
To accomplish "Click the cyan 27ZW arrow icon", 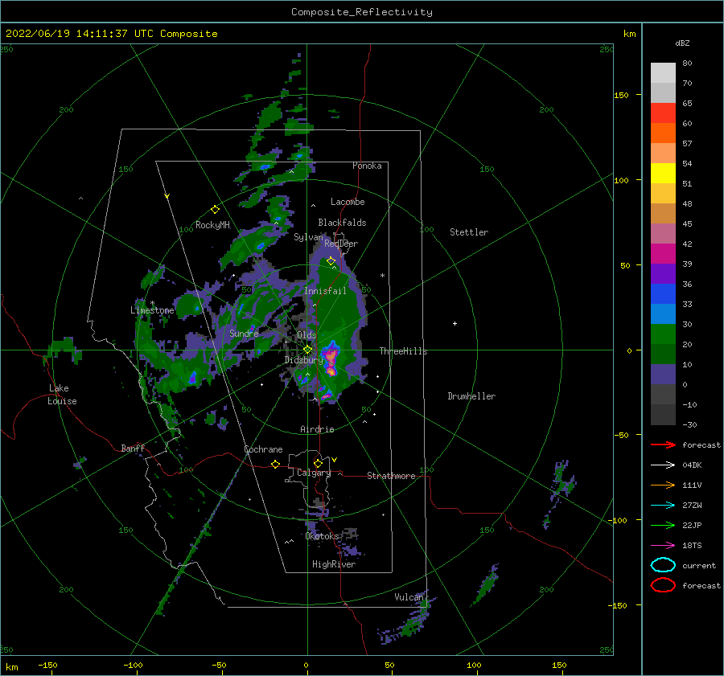I will click(663, 506).
